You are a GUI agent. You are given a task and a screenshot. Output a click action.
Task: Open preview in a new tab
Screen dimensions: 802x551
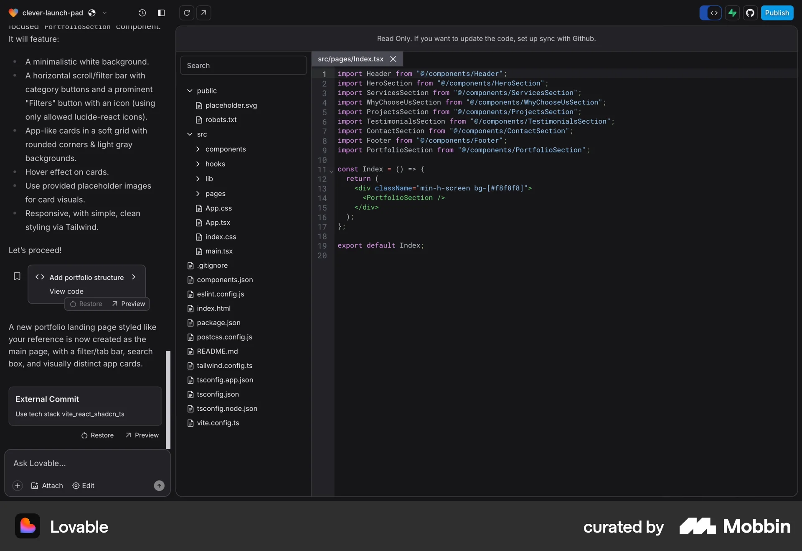tap(203, 13)
